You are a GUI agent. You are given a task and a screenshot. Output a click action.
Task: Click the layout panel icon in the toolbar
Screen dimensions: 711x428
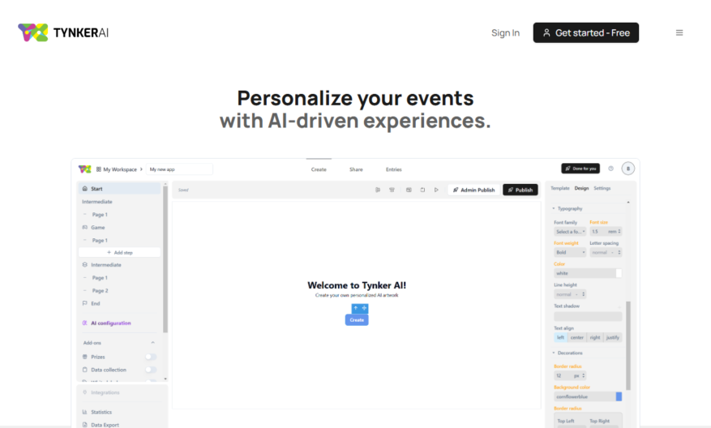pos(409,190)
